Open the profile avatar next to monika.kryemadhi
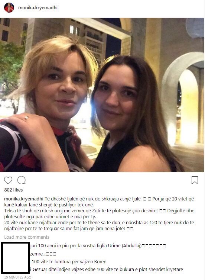 click(9, 8)
